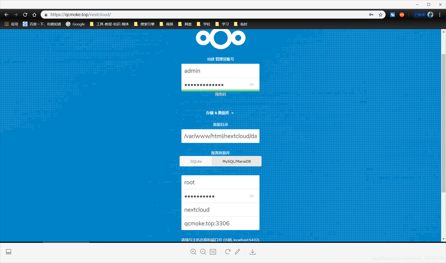Focus the admin username field
Screen dimensions: 446x263
[x=220, y=71]
